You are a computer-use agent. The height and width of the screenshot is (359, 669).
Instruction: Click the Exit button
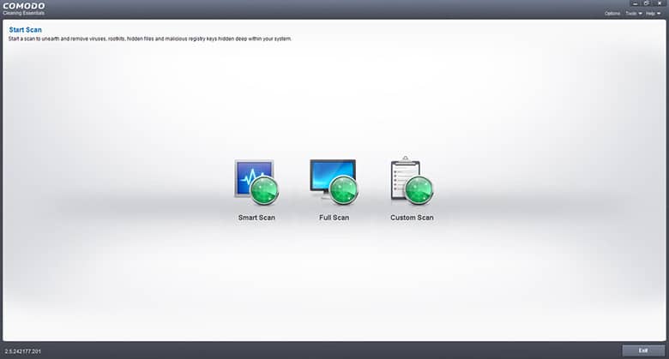[643, 350]
